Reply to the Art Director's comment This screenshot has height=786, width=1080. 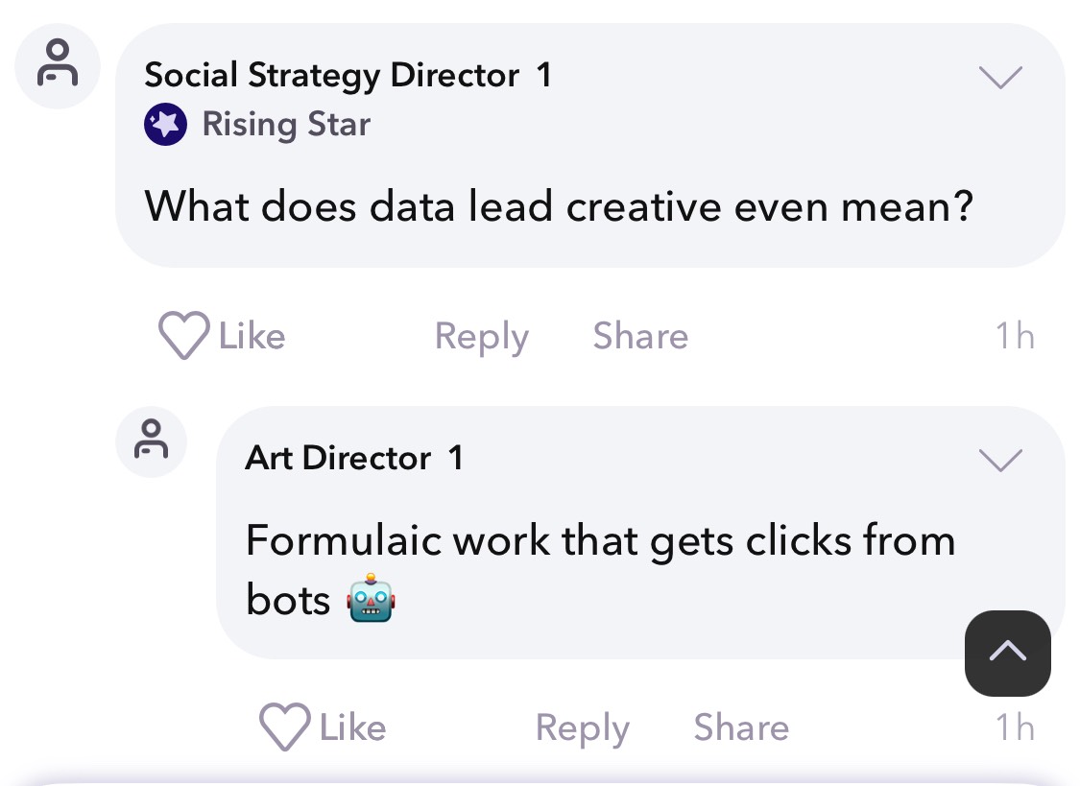(582, 727)
